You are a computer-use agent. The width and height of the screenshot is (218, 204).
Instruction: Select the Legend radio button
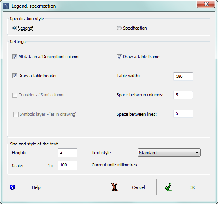point(15,28)
